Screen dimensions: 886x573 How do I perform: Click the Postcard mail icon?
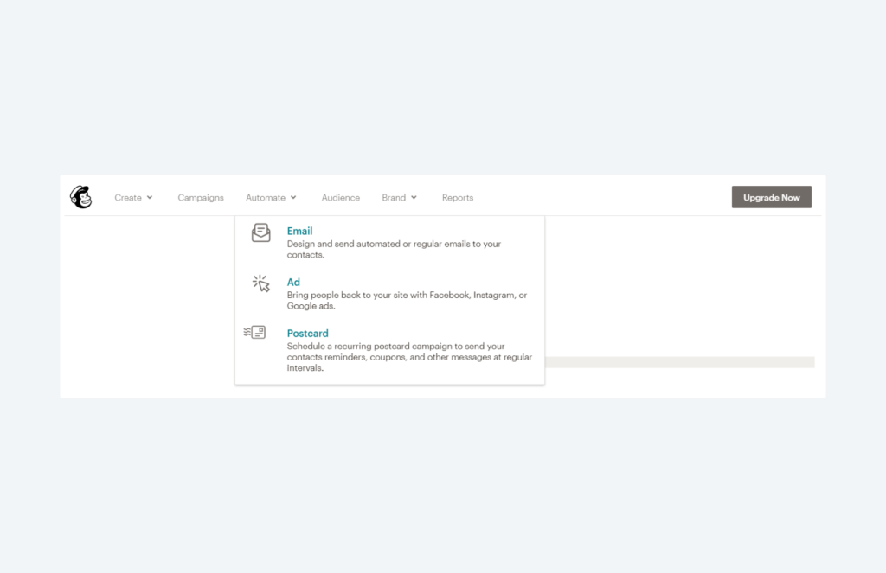pyautogui.click(x=254, y=333)
